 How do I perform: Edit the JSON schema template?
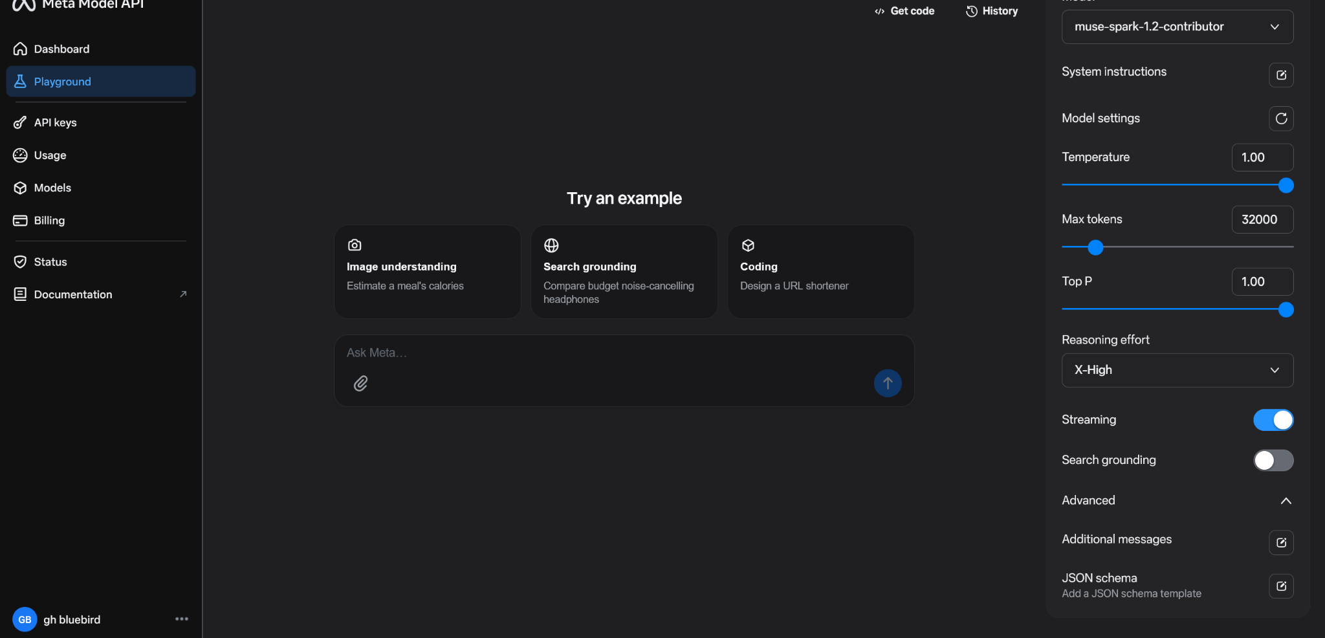coord(1281,586)
